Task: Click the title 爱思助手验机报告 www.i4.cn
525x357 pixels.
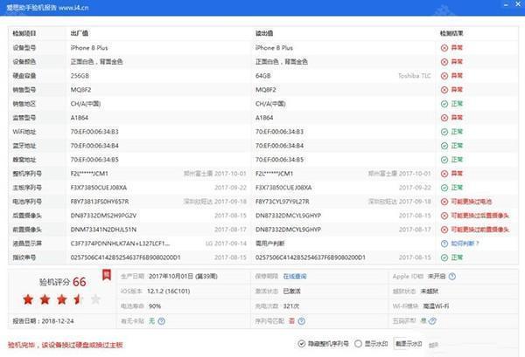Action: coord(47,7)
